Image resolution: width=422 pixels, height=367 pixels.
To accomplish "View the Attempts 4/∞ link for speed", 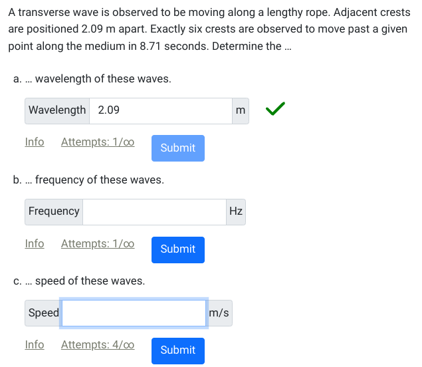I will coord(98,344).
